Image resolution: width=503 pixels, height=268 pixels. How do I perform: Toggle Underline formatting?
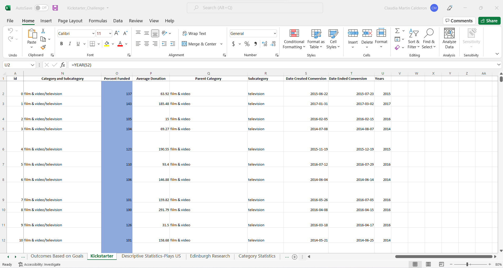pos(78,44)
